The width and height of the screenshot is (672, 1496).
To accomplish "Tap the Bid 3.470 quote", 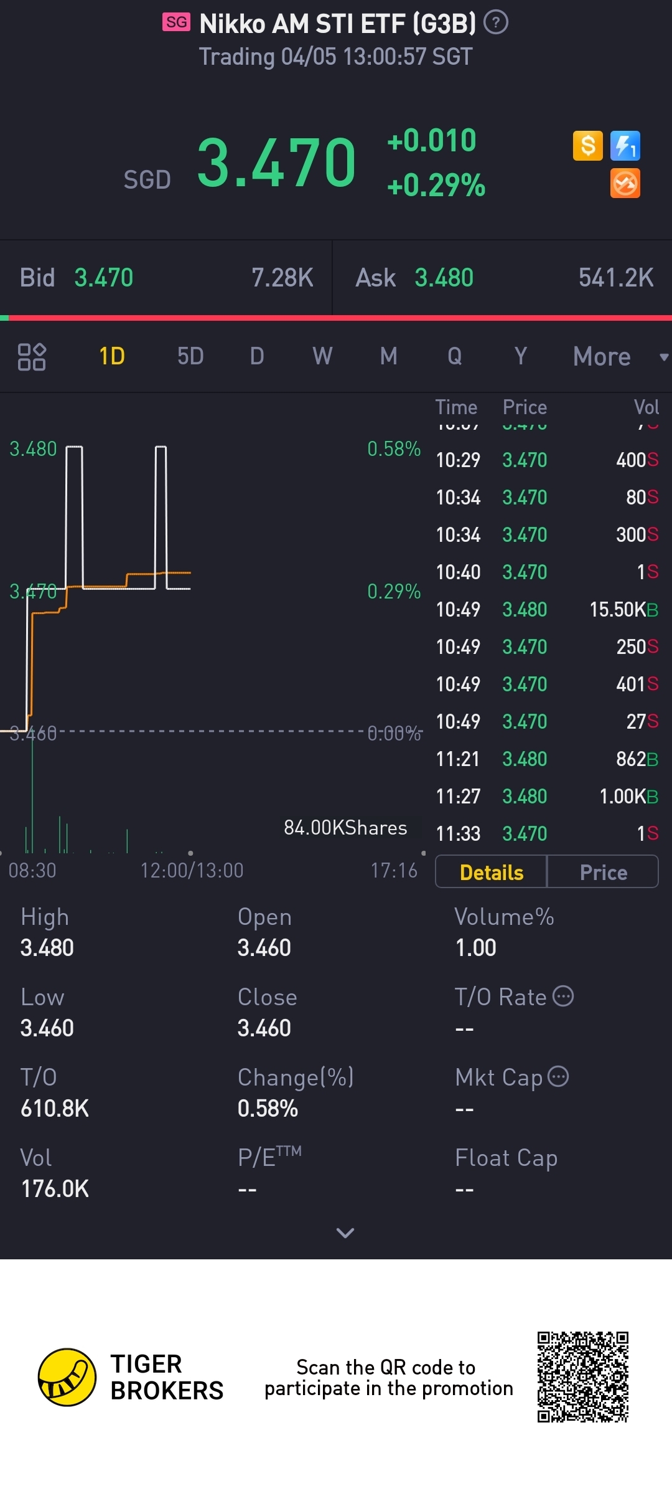I will (x=166, y=278).
